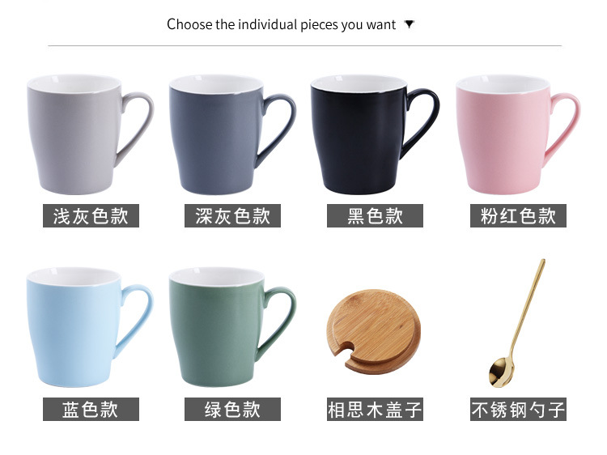The image size is (607, 455).
Task: Click the light gray mug image
Action: pyautogui.click(x=90, y=134)
